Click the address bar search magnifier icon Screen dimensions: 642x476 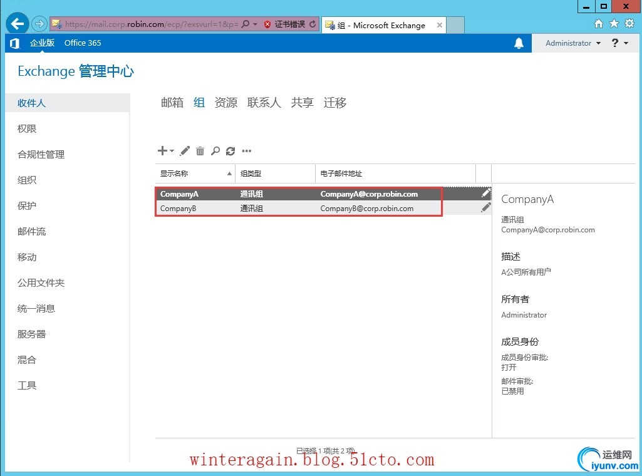(x=246, y=24)
